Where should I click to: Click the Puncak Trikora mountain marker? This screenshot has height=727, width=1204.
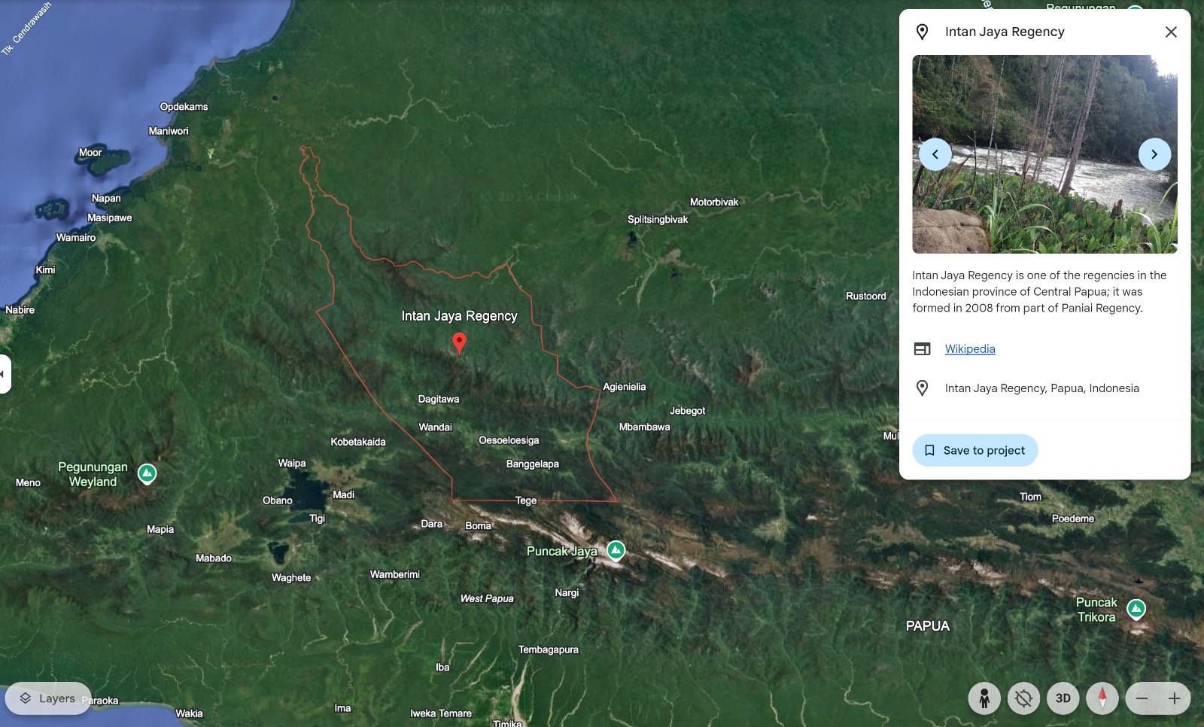[x=1136, y=609]
